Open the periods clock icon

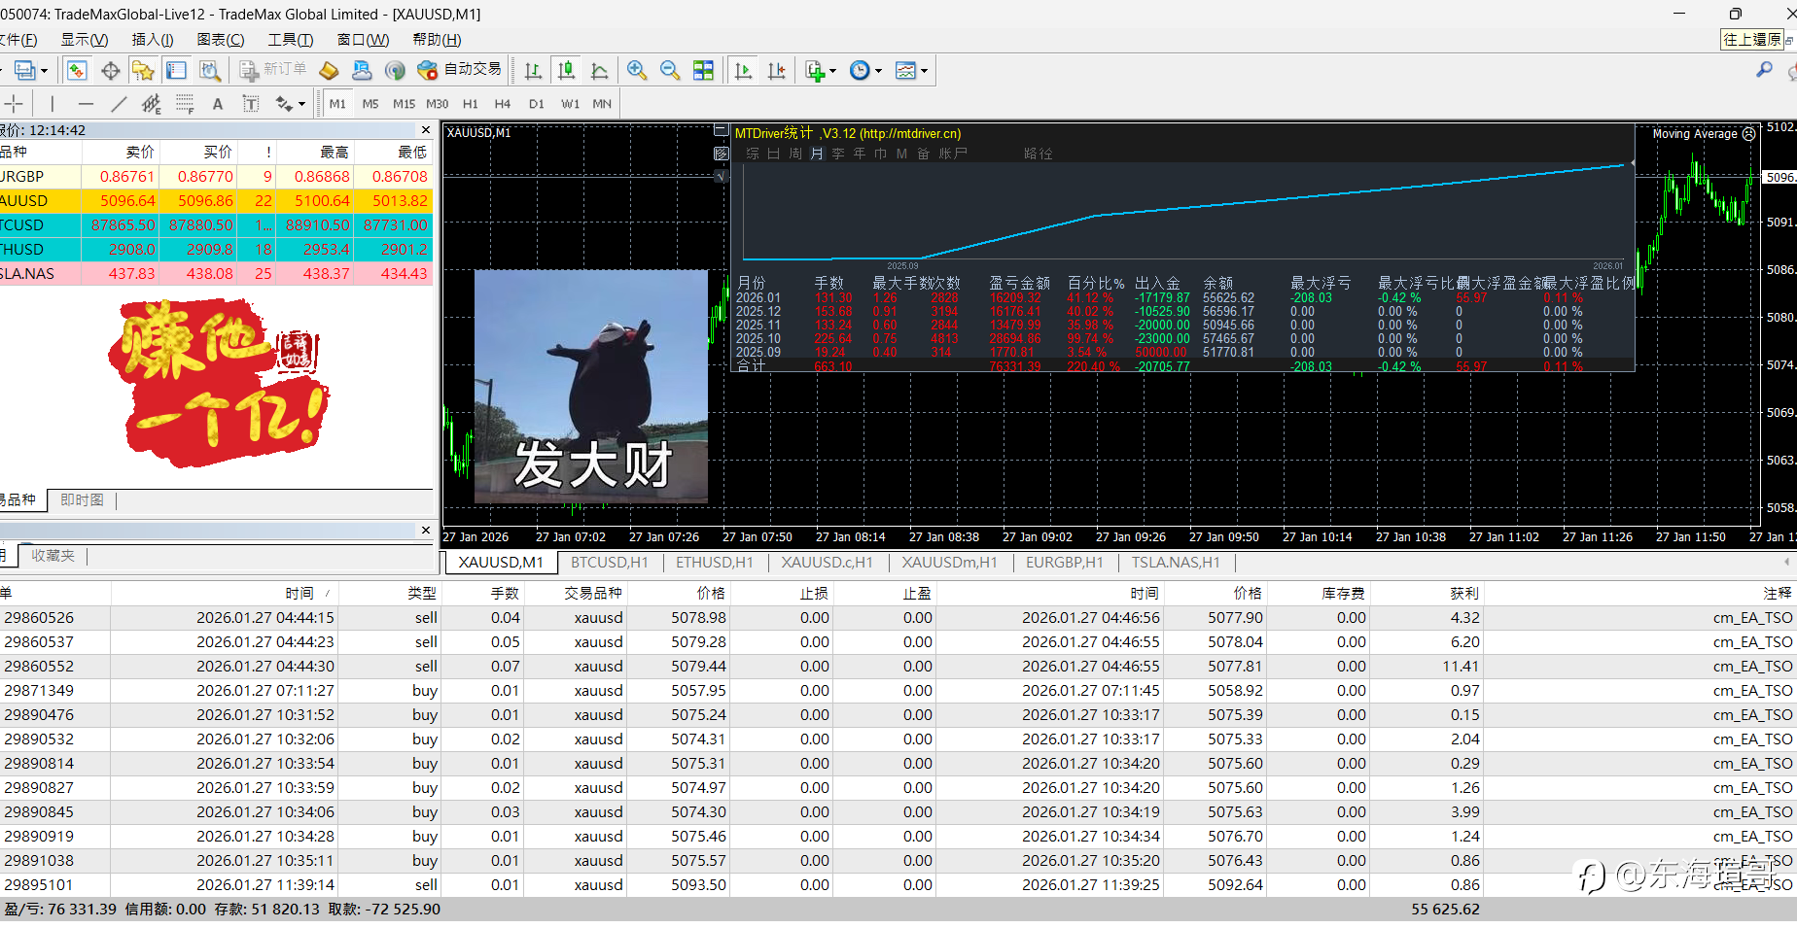click(x=860, y=70)
